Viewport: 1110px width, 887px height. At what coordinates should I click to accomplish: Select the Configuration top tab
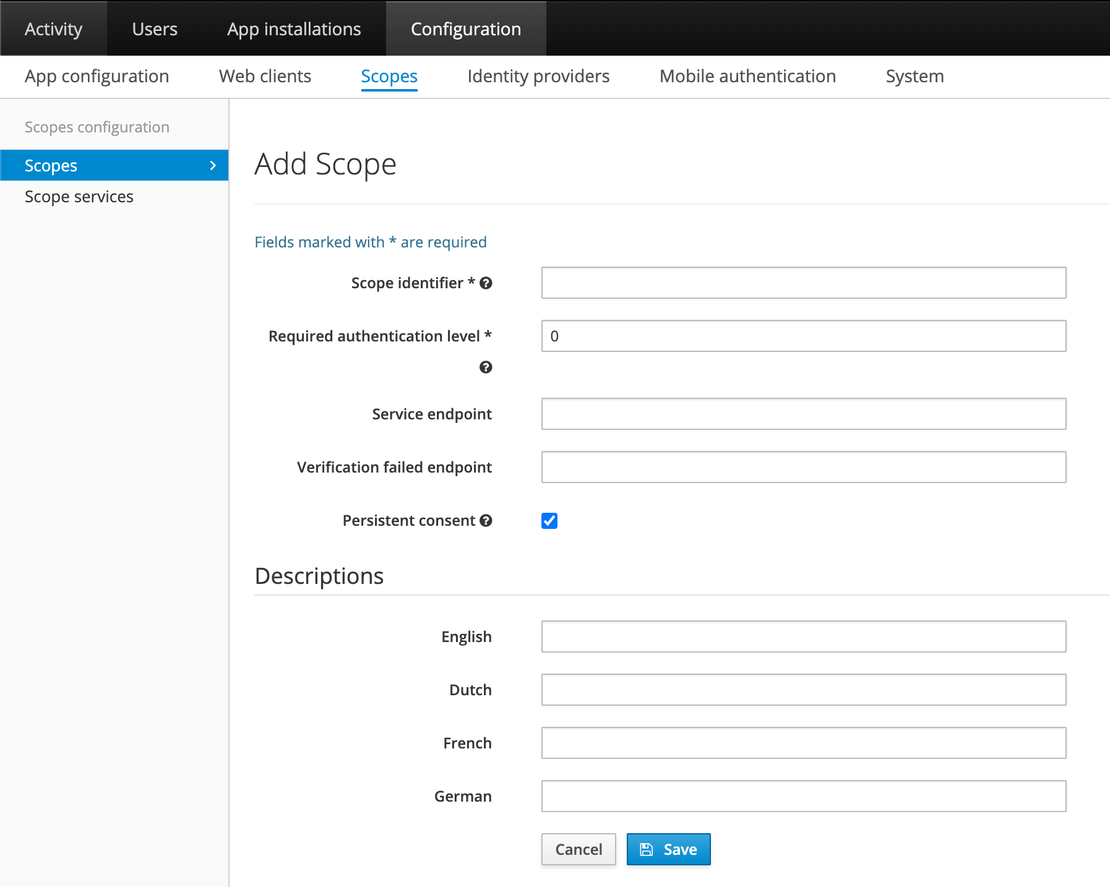tap(466, 29)
